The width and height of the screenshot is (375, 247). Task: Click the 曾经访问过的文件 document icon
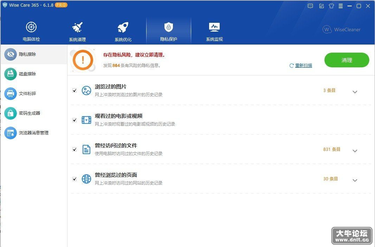coord(86,149)
